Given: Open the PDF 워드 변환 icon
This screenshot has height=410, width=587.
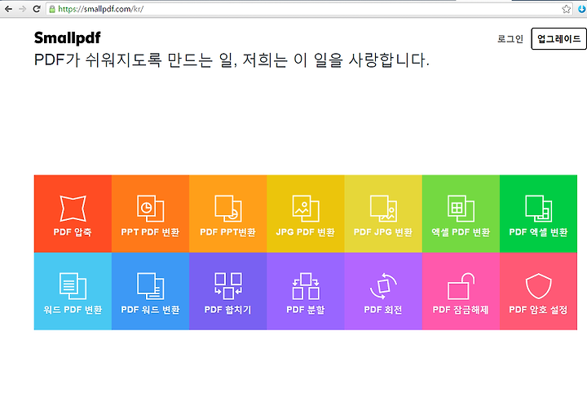Looking at the screenshot, I should [151, 286].
